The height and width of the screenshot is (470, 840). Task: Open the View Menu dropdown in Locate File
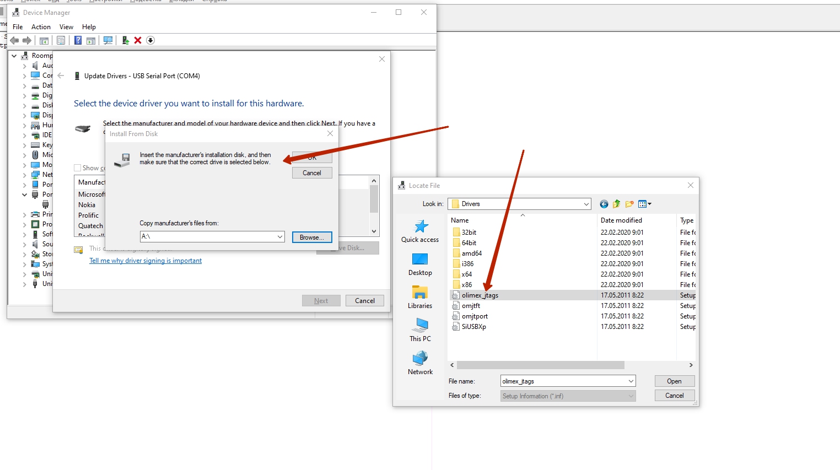pos(645,204)
